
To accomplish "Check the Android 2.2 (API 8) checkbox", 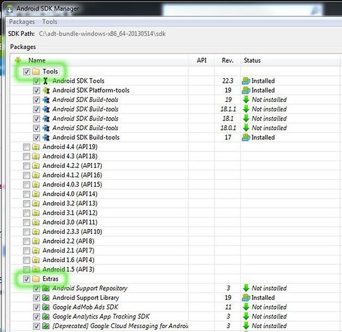I will (x=26, y=241).
